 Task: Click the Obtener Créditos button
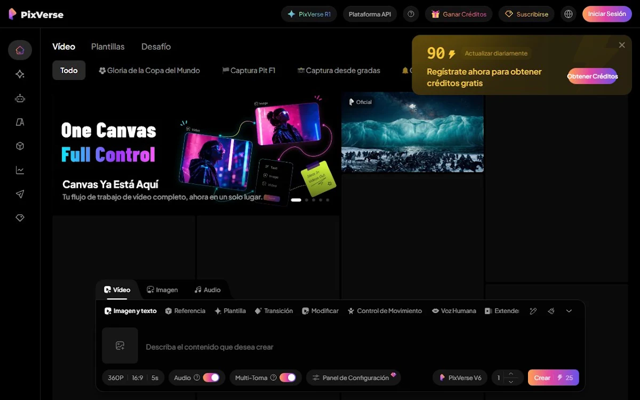[x=593, y=76]
